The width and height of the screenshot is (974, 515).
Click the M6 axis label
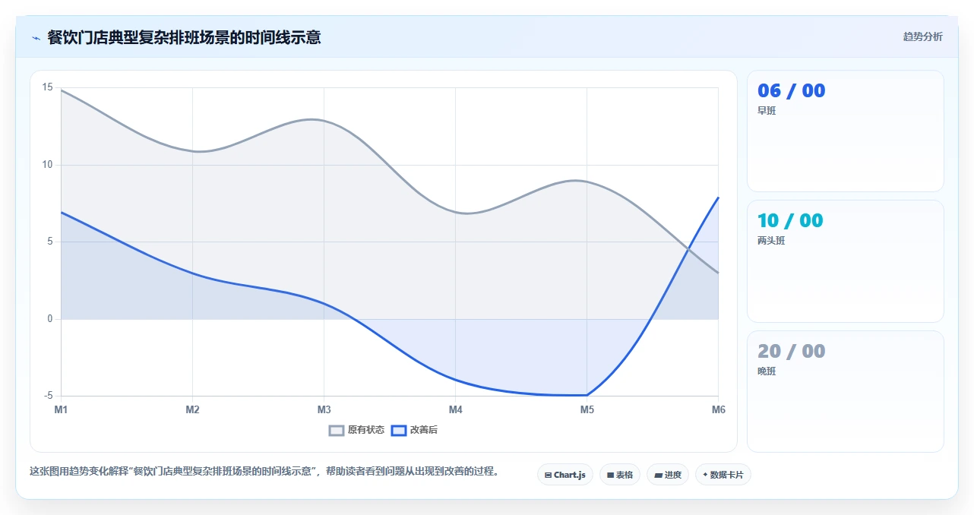coord(718,409)
